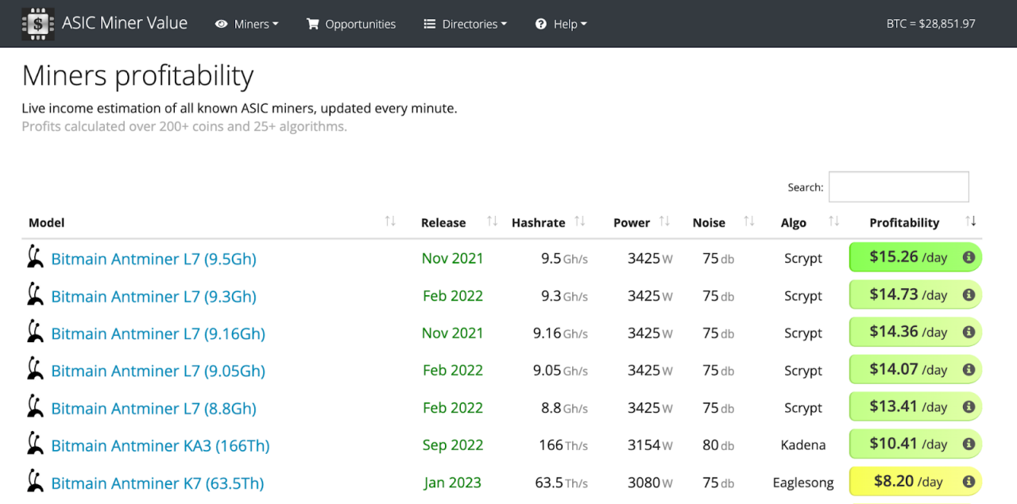The image size is (1017, 504).
Task: Click the Bitmain logo beside Antminer KA3 (166Th)
Action: tap(35, 444)
